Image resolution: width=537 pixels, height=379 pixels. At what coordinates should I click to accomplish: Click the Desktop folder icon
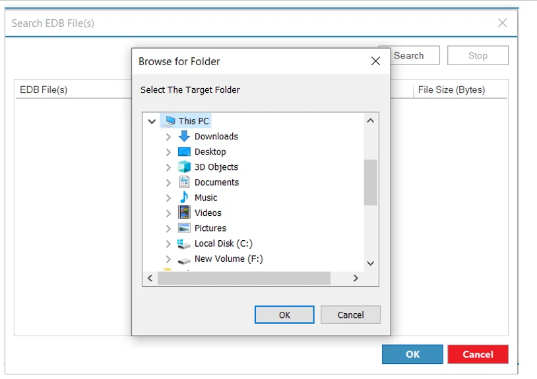184,151
